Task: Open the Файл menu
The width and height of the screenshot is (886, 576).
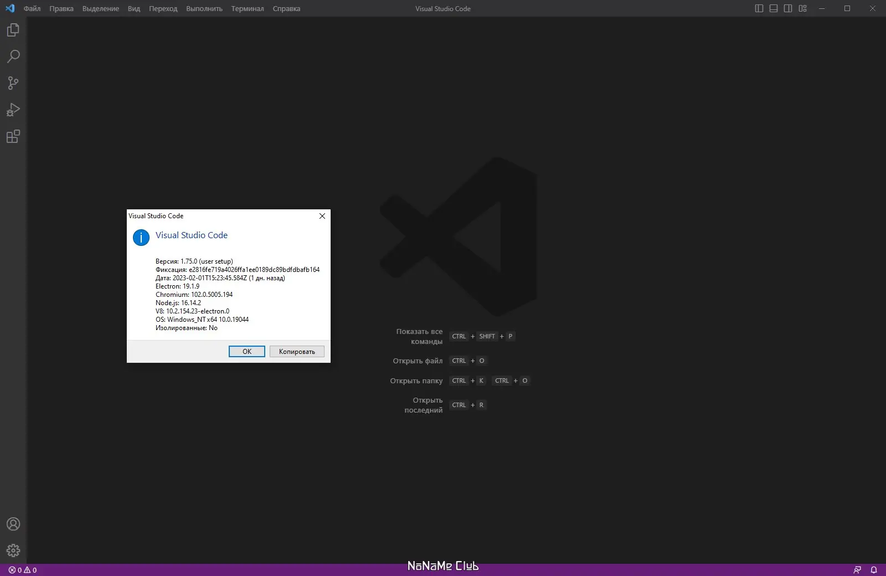Action: point(32,8)
